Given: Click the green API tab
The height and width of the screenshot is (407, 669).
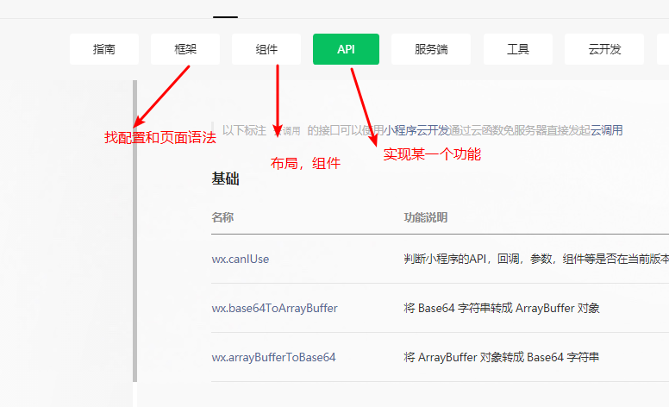Looking at the screenshot, I should tap(346, 49).
